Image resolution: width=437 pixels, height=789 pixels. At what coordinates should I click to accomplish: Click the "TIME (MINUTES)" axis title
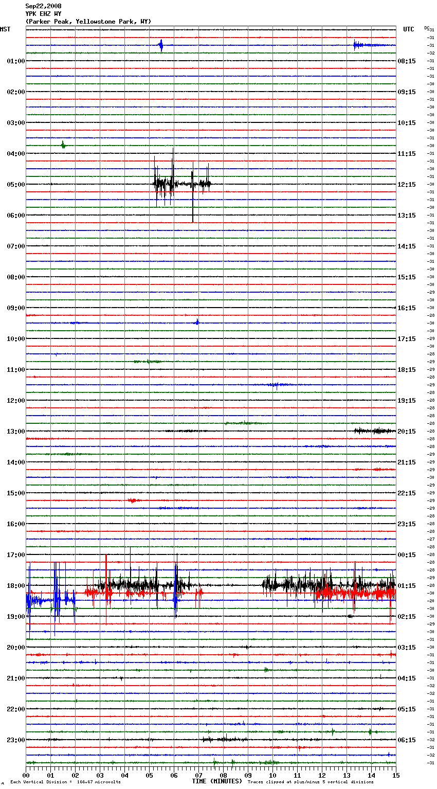point(217,781)
